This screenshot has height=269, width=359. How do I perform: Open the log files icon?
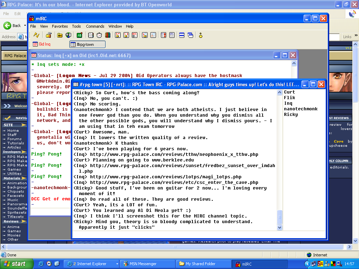click(153, 35)
